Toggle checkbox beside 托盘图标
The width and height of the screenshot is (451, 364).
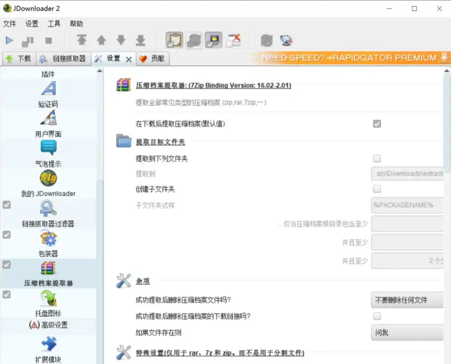[x=7, y=294]
